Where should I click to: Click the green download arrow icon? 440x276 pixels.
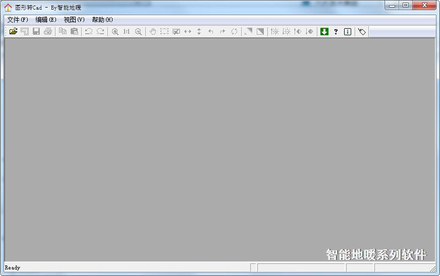pyautogui.click(x=324, y=31)
